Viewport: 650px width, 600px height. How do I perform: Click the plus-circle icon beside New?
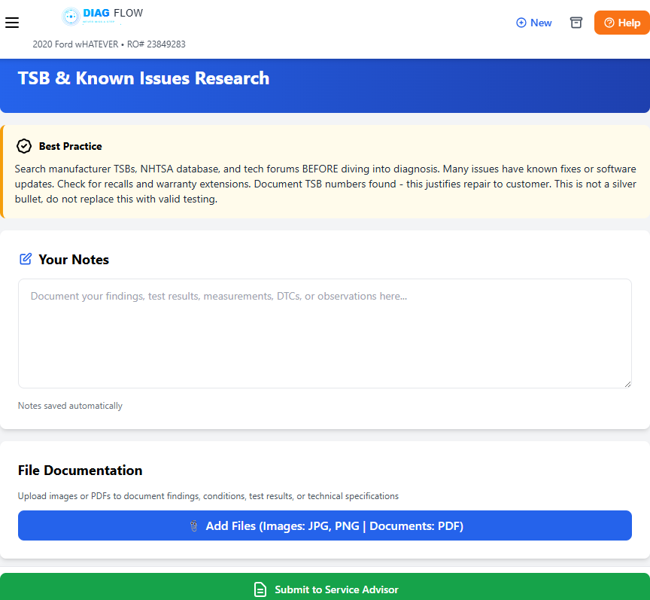[x=521, y=23]
